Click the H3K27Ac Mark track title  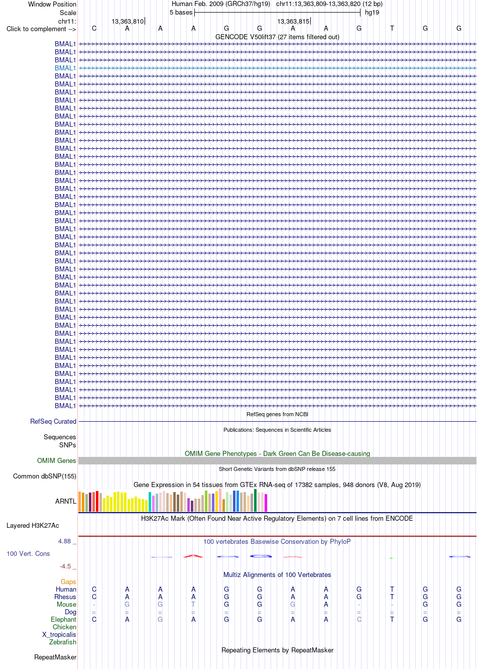277,518
